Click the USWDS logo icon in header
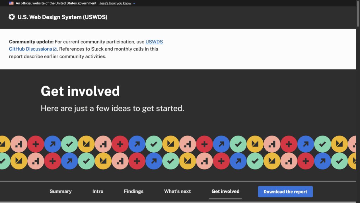Screen dimensions: 360x203 coord(12,17)
